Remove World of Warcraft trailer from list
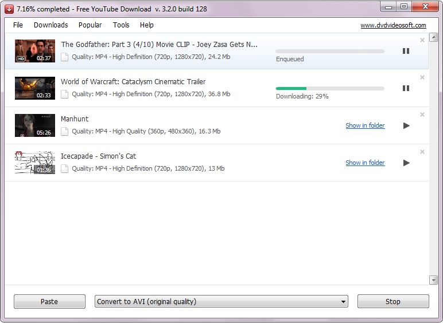Image resolution: width=443 pixels, height=323 pixels. [422, 77]
